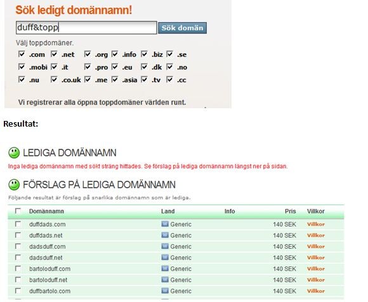Open Villkor link for duffbartolo.com
The image size is (368, 302).
click(316, 291)
